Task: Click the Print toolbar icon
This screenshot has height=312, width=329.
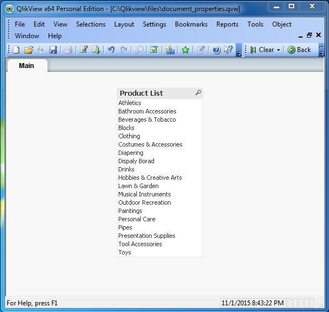Action: point(68,50)
